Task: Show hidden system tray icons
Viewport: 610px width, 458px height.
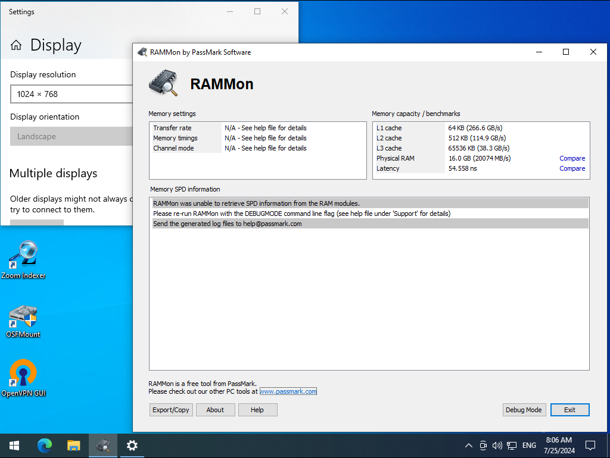Action: point(468,445)
